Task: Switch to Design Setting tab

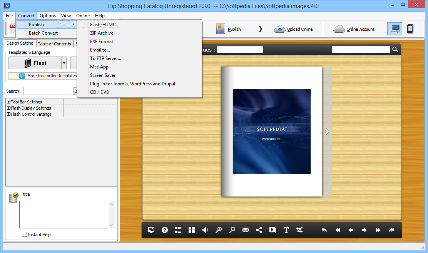Action: (x=20, y=43)
